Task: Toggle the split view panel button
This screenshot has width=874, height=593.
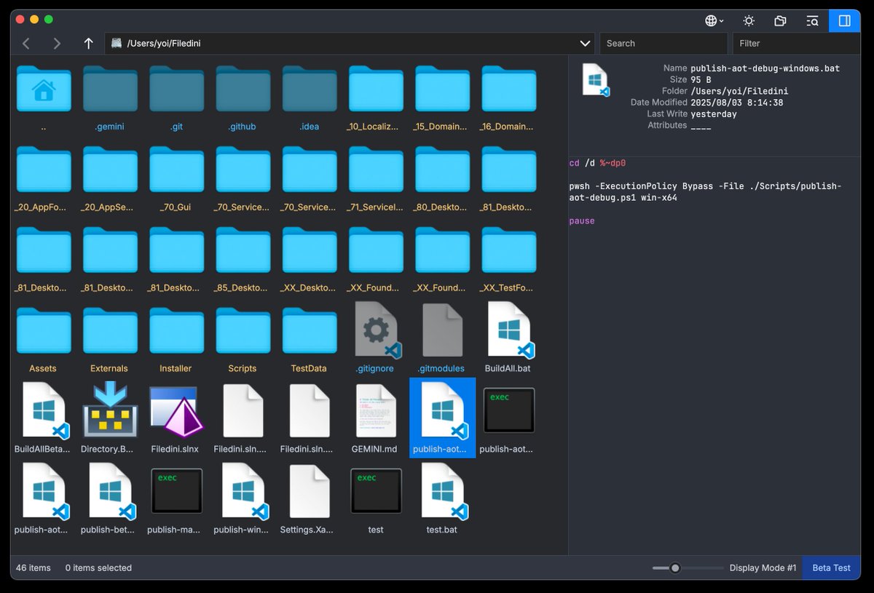Action: [x=844, y=20]
